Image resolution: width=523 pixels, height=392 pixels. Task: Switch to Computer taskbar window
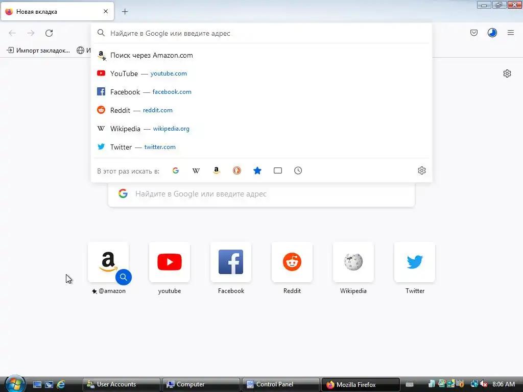tap(201, 384)
